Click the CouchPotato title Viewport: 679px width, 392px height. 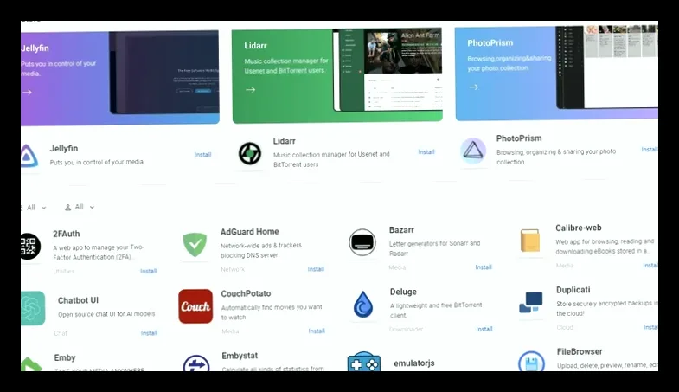tap(246, 293)
